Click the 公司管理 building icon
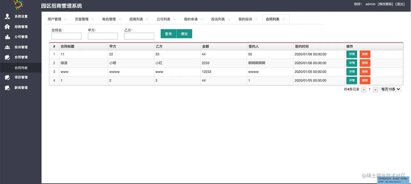 (x=7, y=37)
